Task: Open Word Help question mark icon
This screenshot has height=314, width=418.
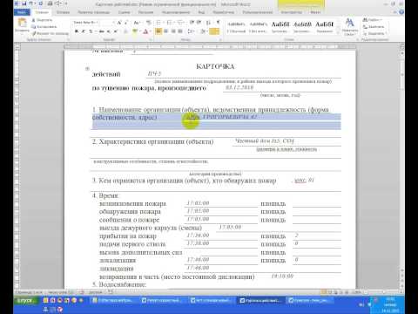Action: click(401, 12)
